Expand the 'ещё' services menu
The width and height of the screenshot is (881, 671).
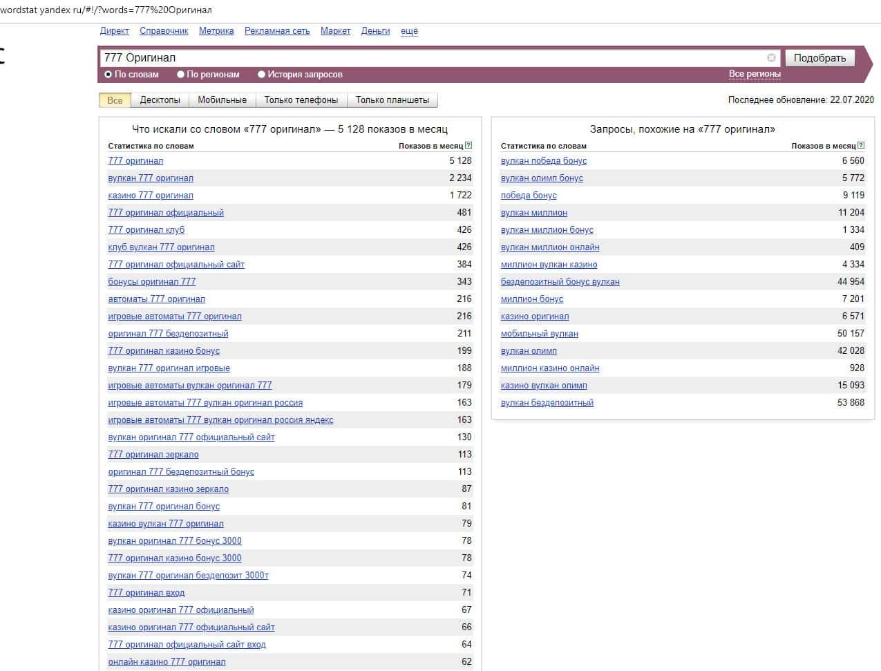click(x=409, y=31)
